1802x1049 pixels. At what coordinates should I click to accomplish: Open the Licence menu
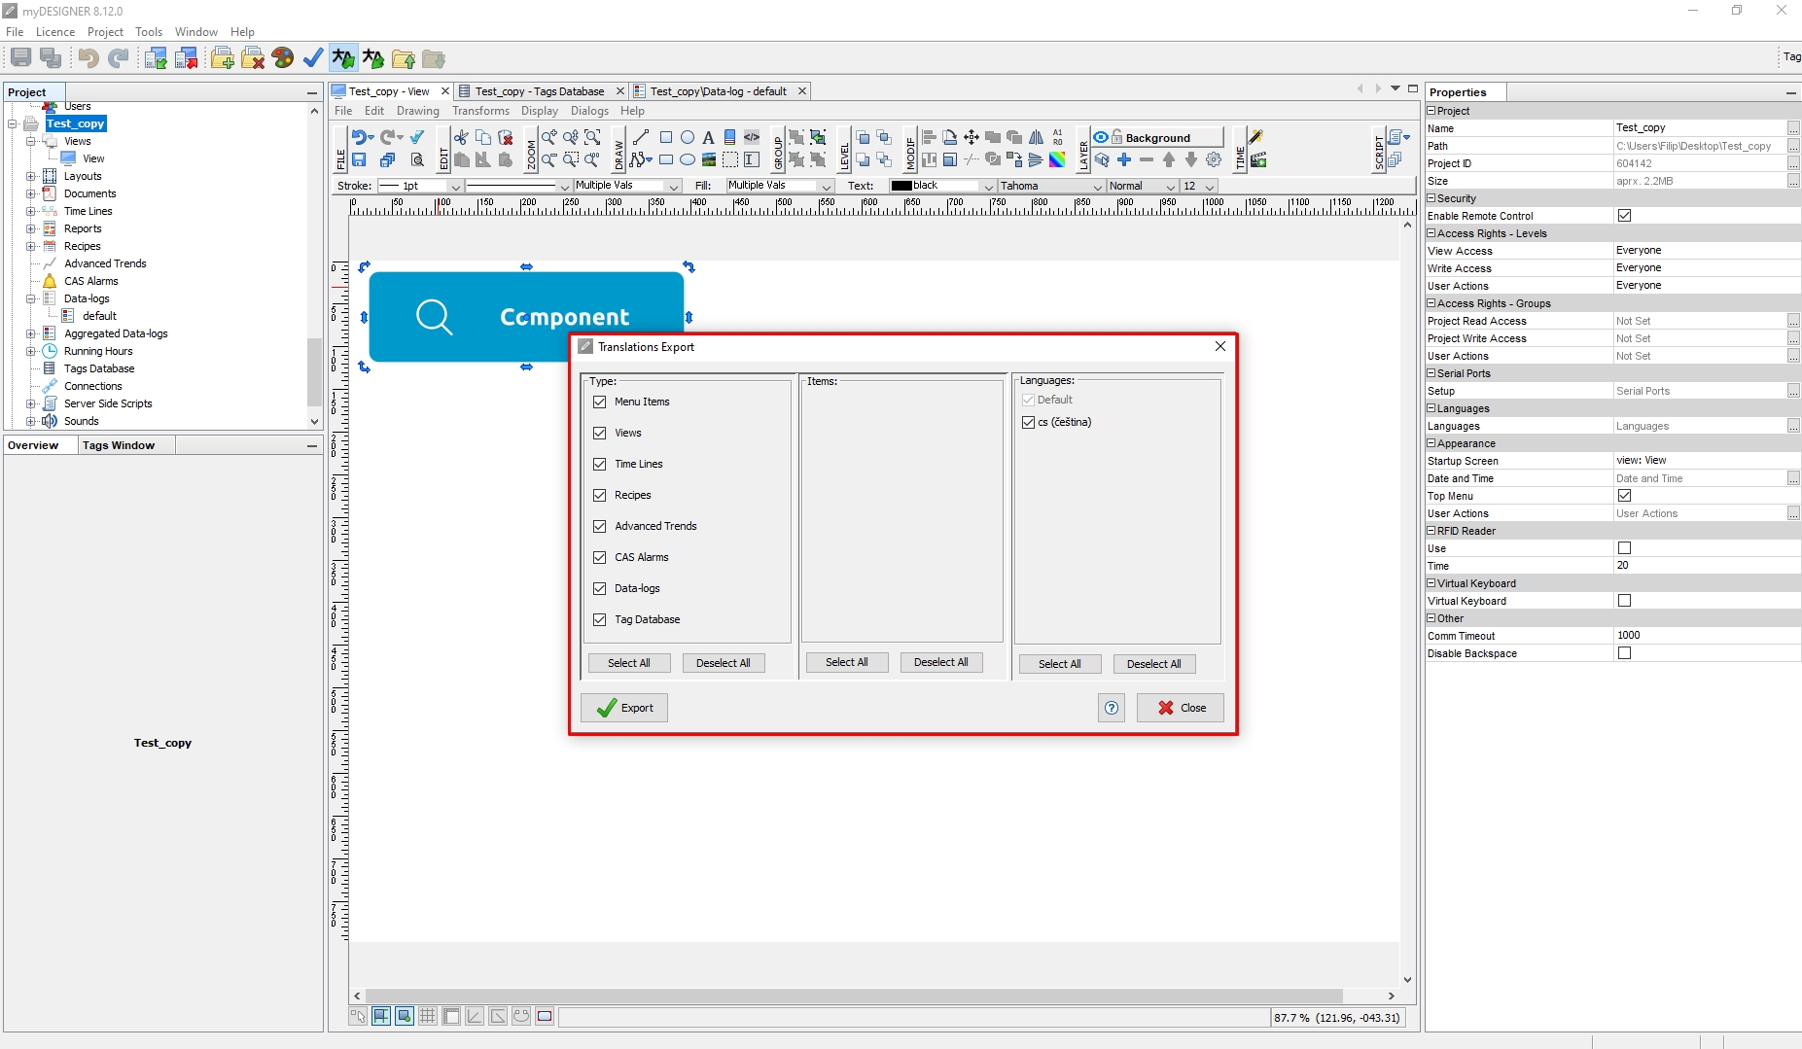tap(55, 32)
